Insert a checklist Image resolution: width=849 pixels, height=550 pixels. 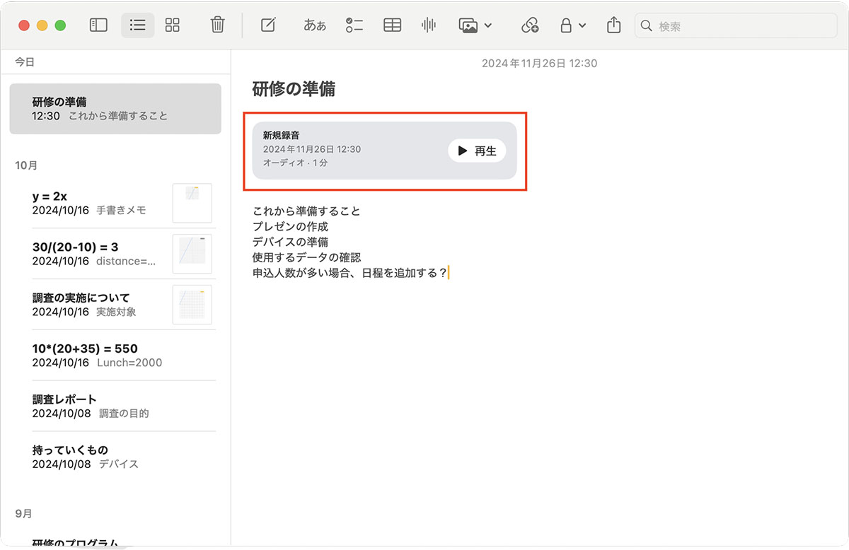354,25
